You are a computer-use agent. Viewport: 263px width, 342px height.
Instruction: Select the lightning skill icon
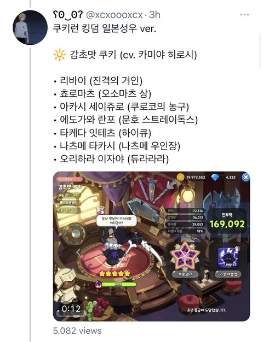pos(228,257)
